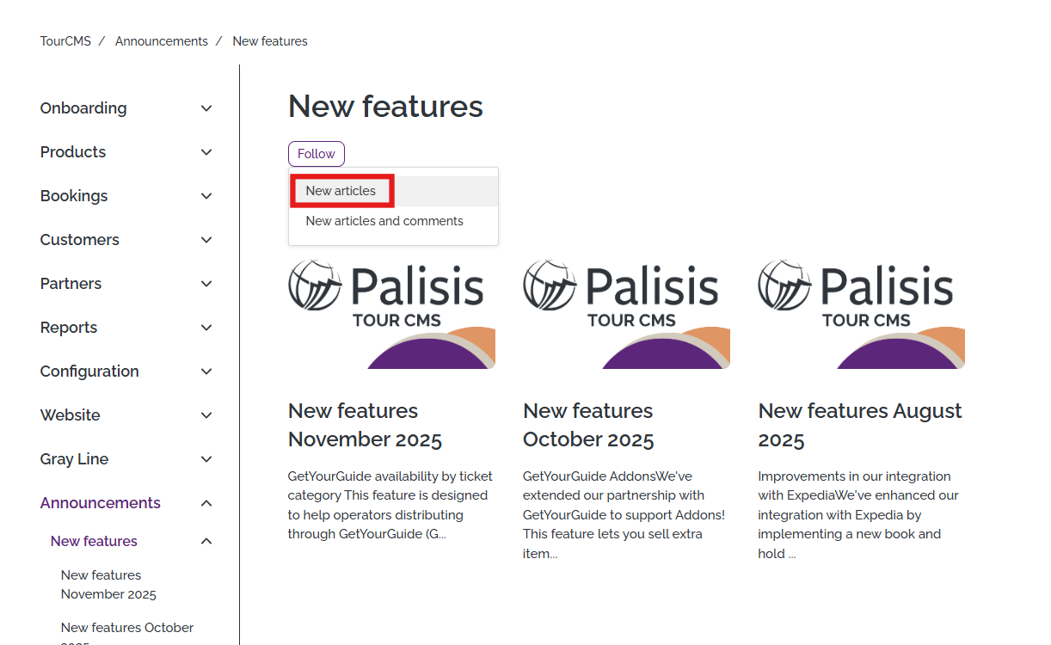Screen dimensions: 1051x645
Task: Open Gray Line in sidebar
Action: [x=74, y=459]
